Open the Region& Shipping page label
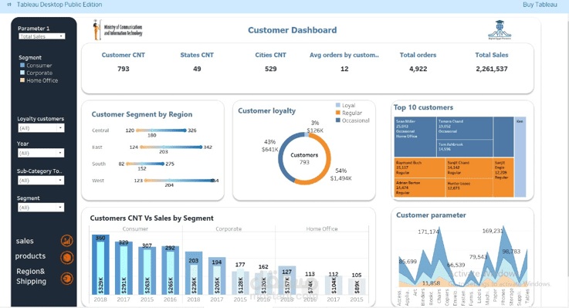 [31, 276]
